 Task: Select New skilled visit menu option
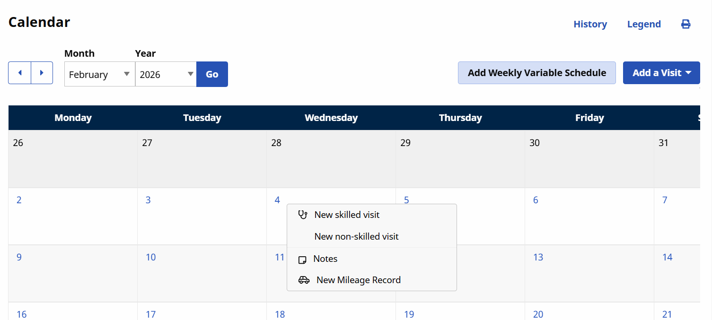pyautogui.click(x=347, y=215)
